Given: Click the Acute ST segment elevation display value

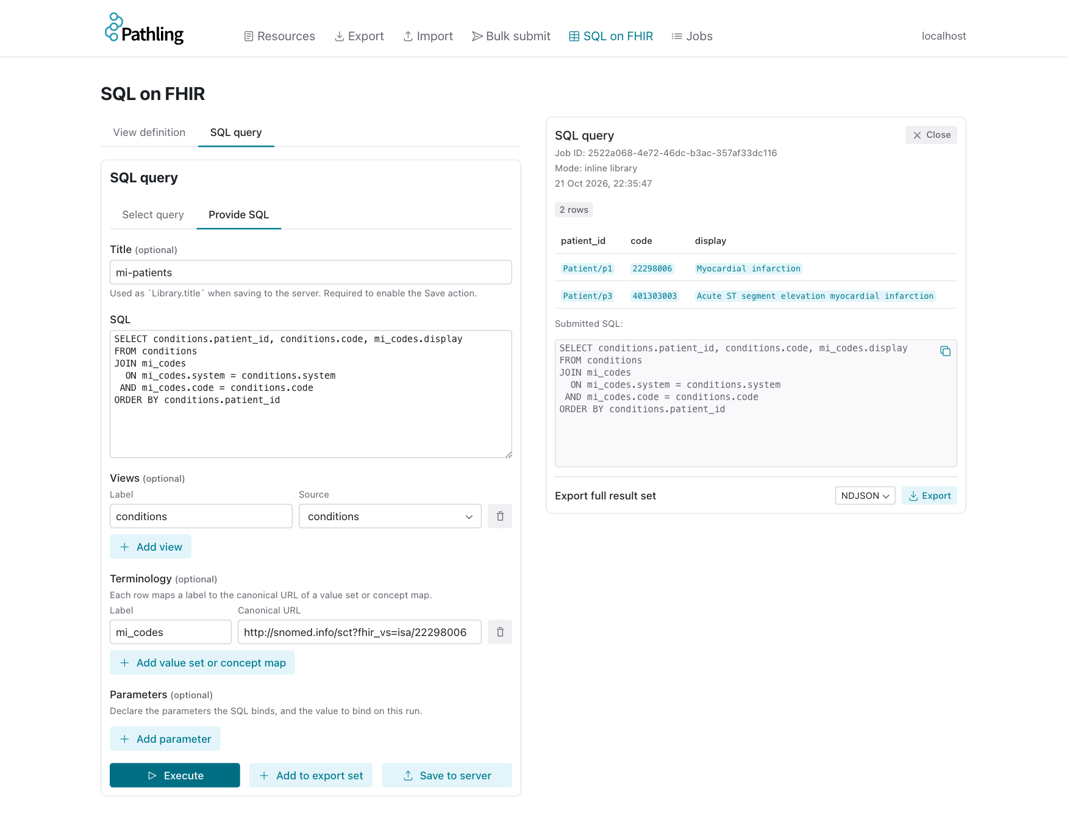Looking at the screenshot, I should [815, 296].
